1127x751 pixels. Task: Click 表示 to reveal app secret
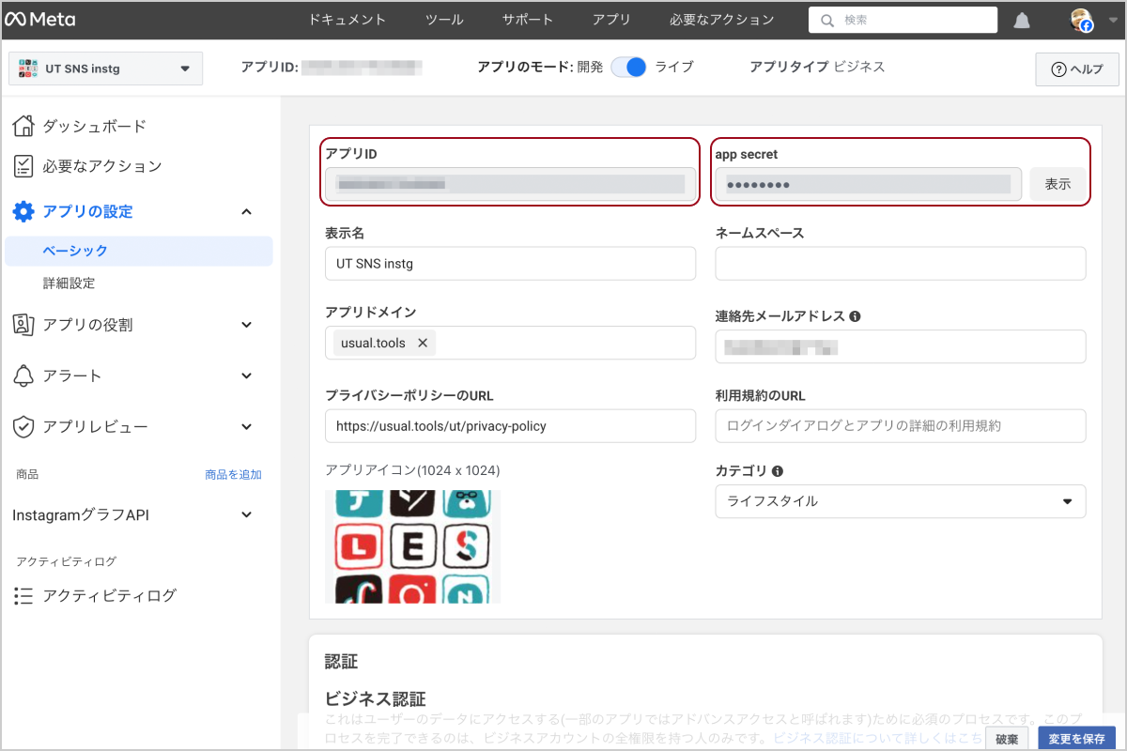[x=1058, y=184]
